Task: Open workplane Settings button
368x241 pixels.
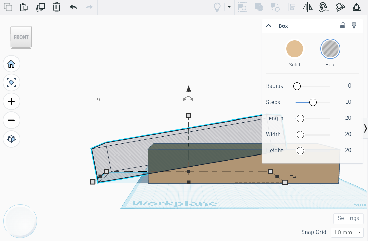Action: click(348, 218)
